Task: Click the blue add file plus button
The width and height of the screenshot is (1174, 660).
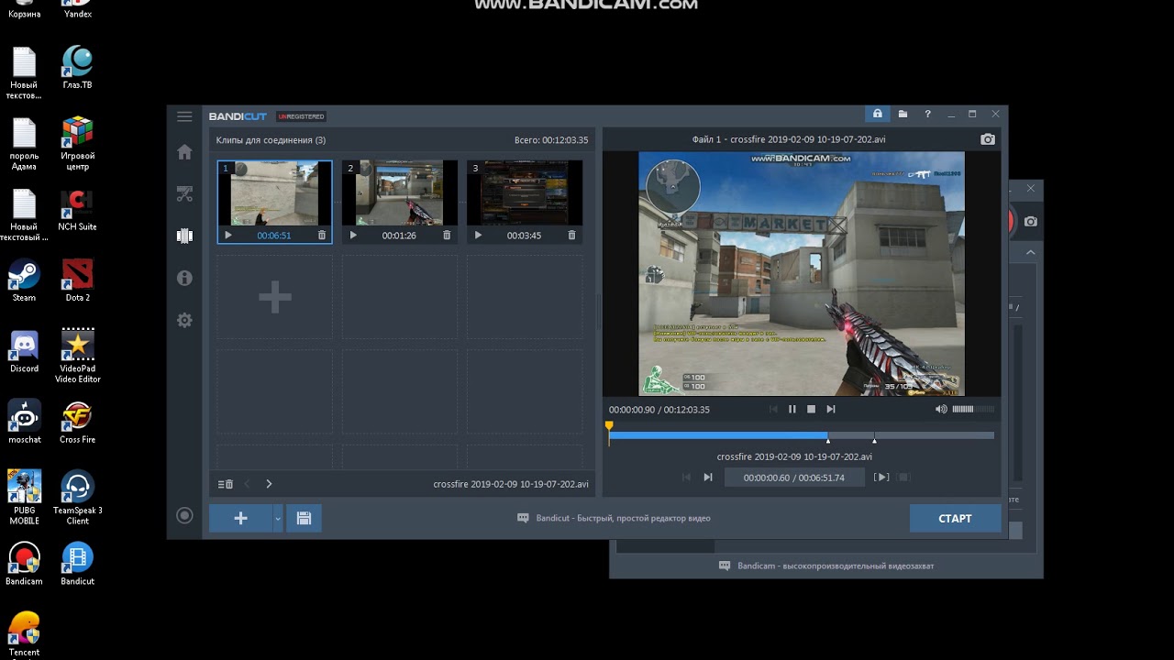Action: [240, 518]
